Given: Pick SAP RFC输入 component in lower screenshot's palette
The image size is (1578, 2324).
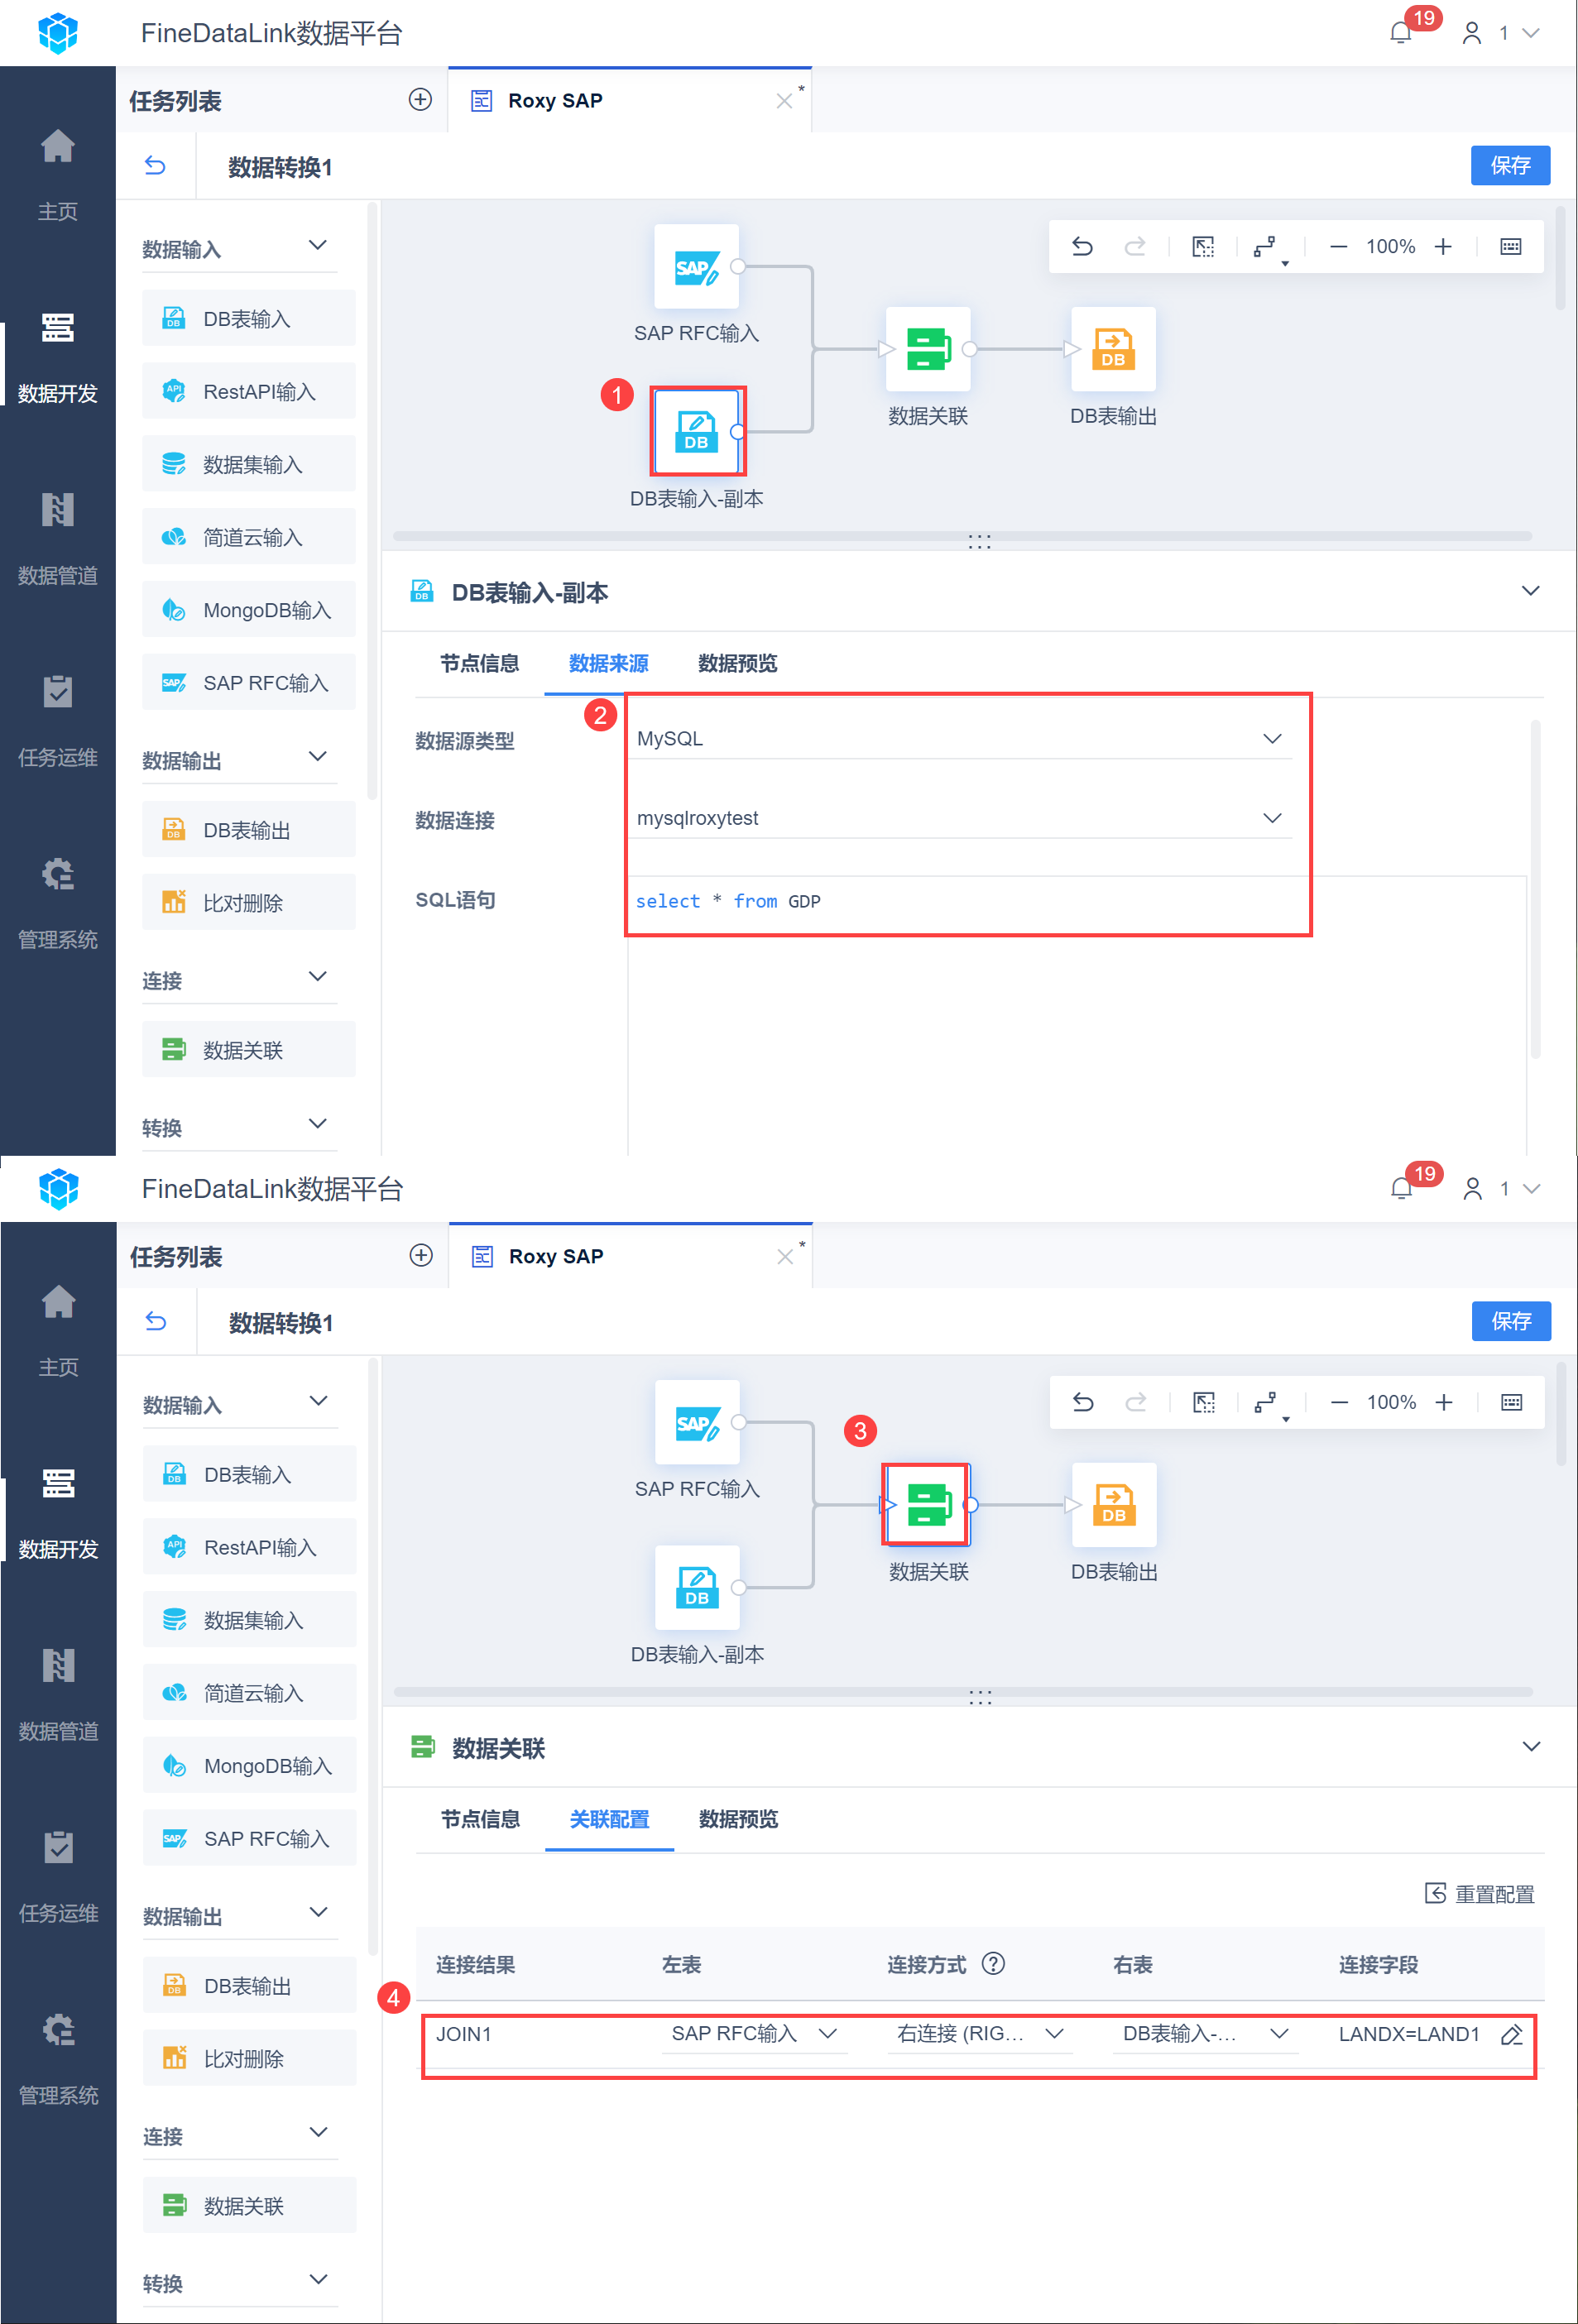Looking at the screenshot, I should pyautogui.click(x=250, y=1838).
